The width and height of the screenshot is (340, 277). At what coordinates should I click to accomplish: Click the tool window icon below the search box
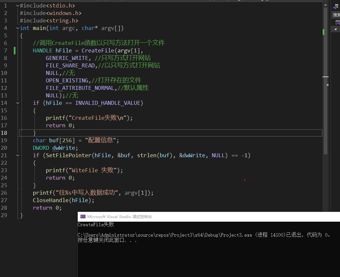coord(337,22)
